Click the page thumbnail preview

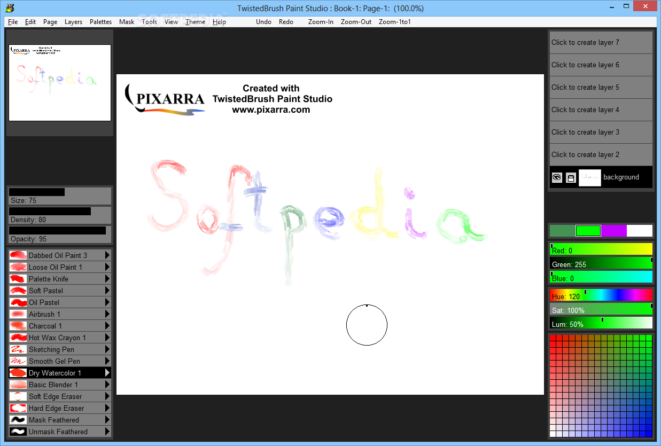[60, 83]
